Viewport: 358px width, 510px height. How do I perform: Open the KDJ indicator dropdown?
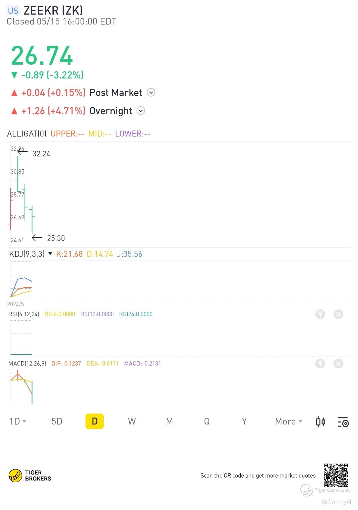pyautogui.click(x=50, y=254)
